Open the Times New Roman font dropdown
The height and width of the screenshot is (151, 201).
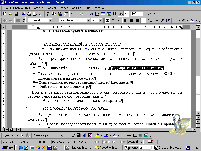88,20
